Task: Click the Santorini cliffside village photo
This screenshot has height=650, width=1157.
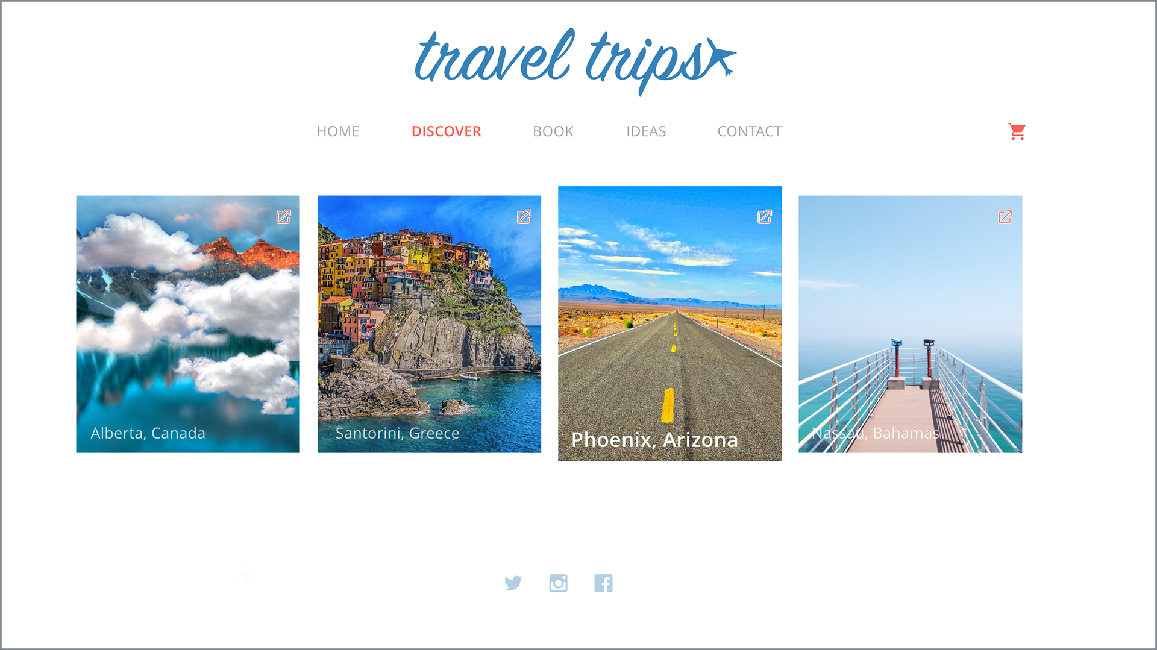Action: tap(429, 323)
